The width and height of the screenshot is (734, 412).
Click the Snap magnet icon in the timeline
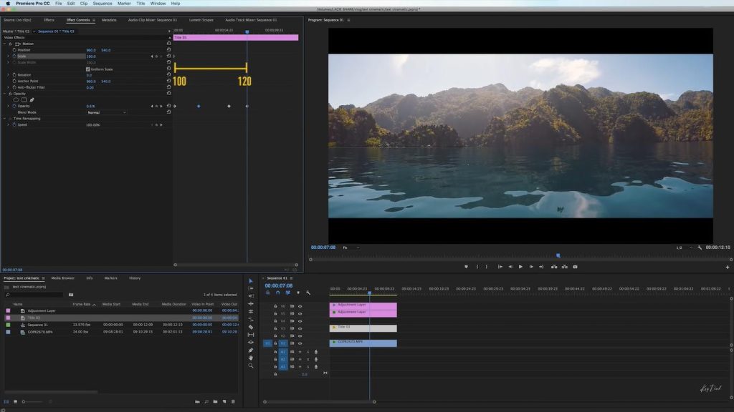tap(277, 293)
